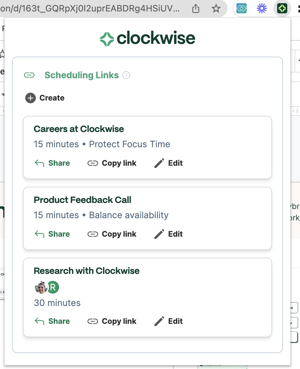Click the Clockwise extension icon in the browser toolbar
The height and width of the screenshot is (369, 300).
[x=282, y=9]
